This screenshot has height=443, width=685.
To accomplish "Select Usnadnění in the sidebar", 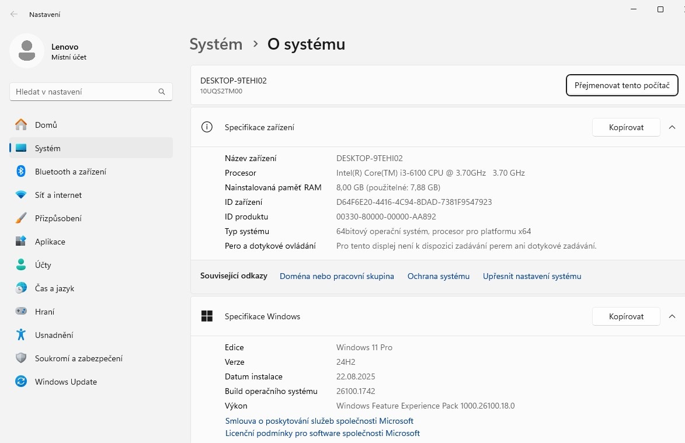I will pos(54,335).
